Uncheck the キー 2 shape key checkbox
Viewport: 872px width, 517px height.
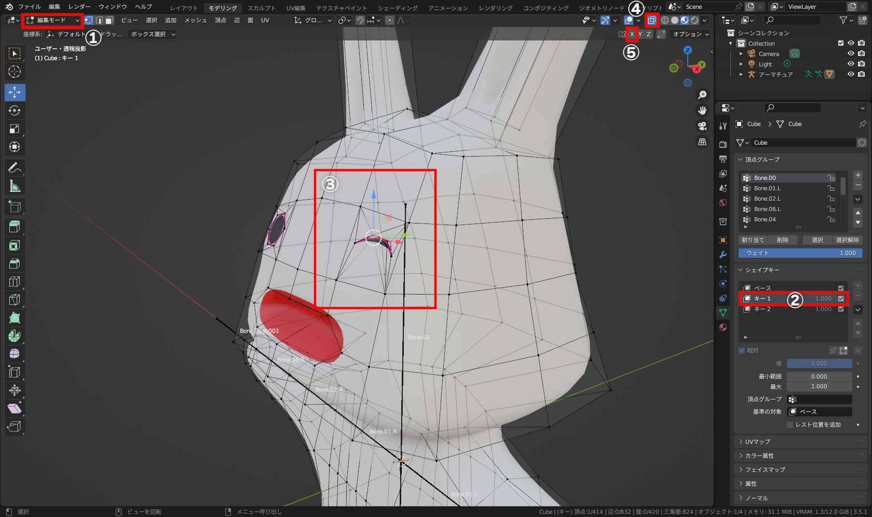click(x=841, y=309)
